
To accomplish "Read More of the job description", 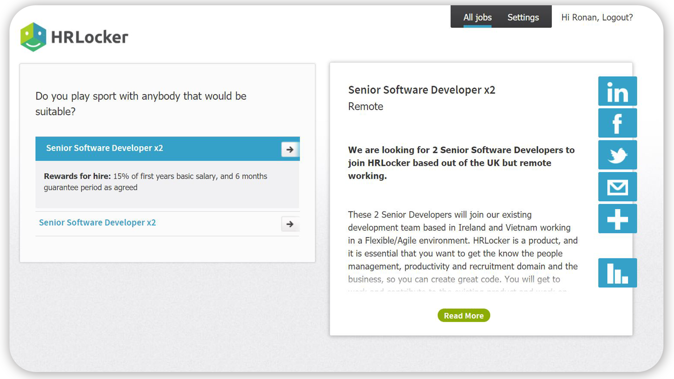I will coord(463,315).
